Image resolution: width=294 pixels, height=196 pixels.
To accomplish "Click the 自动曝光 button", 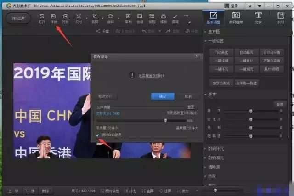I will tap(247, 52).
